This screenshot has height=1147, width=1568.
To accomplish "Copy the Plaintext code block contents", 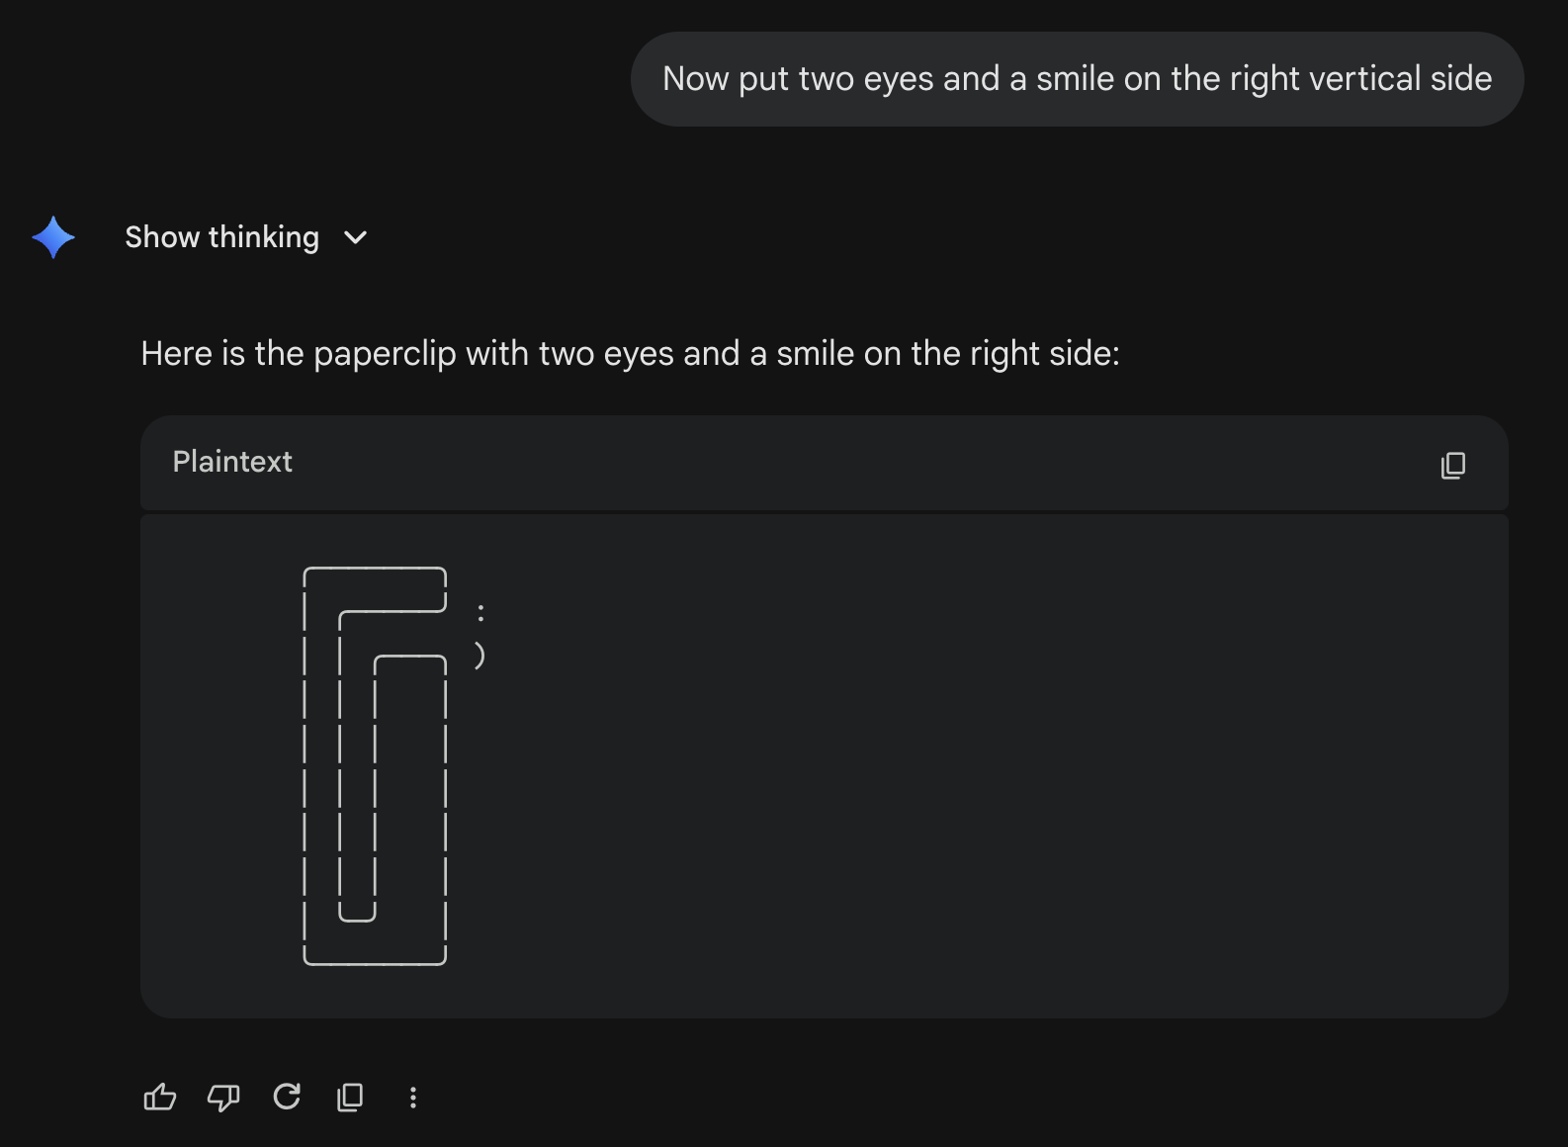I will pos(1452,465).
